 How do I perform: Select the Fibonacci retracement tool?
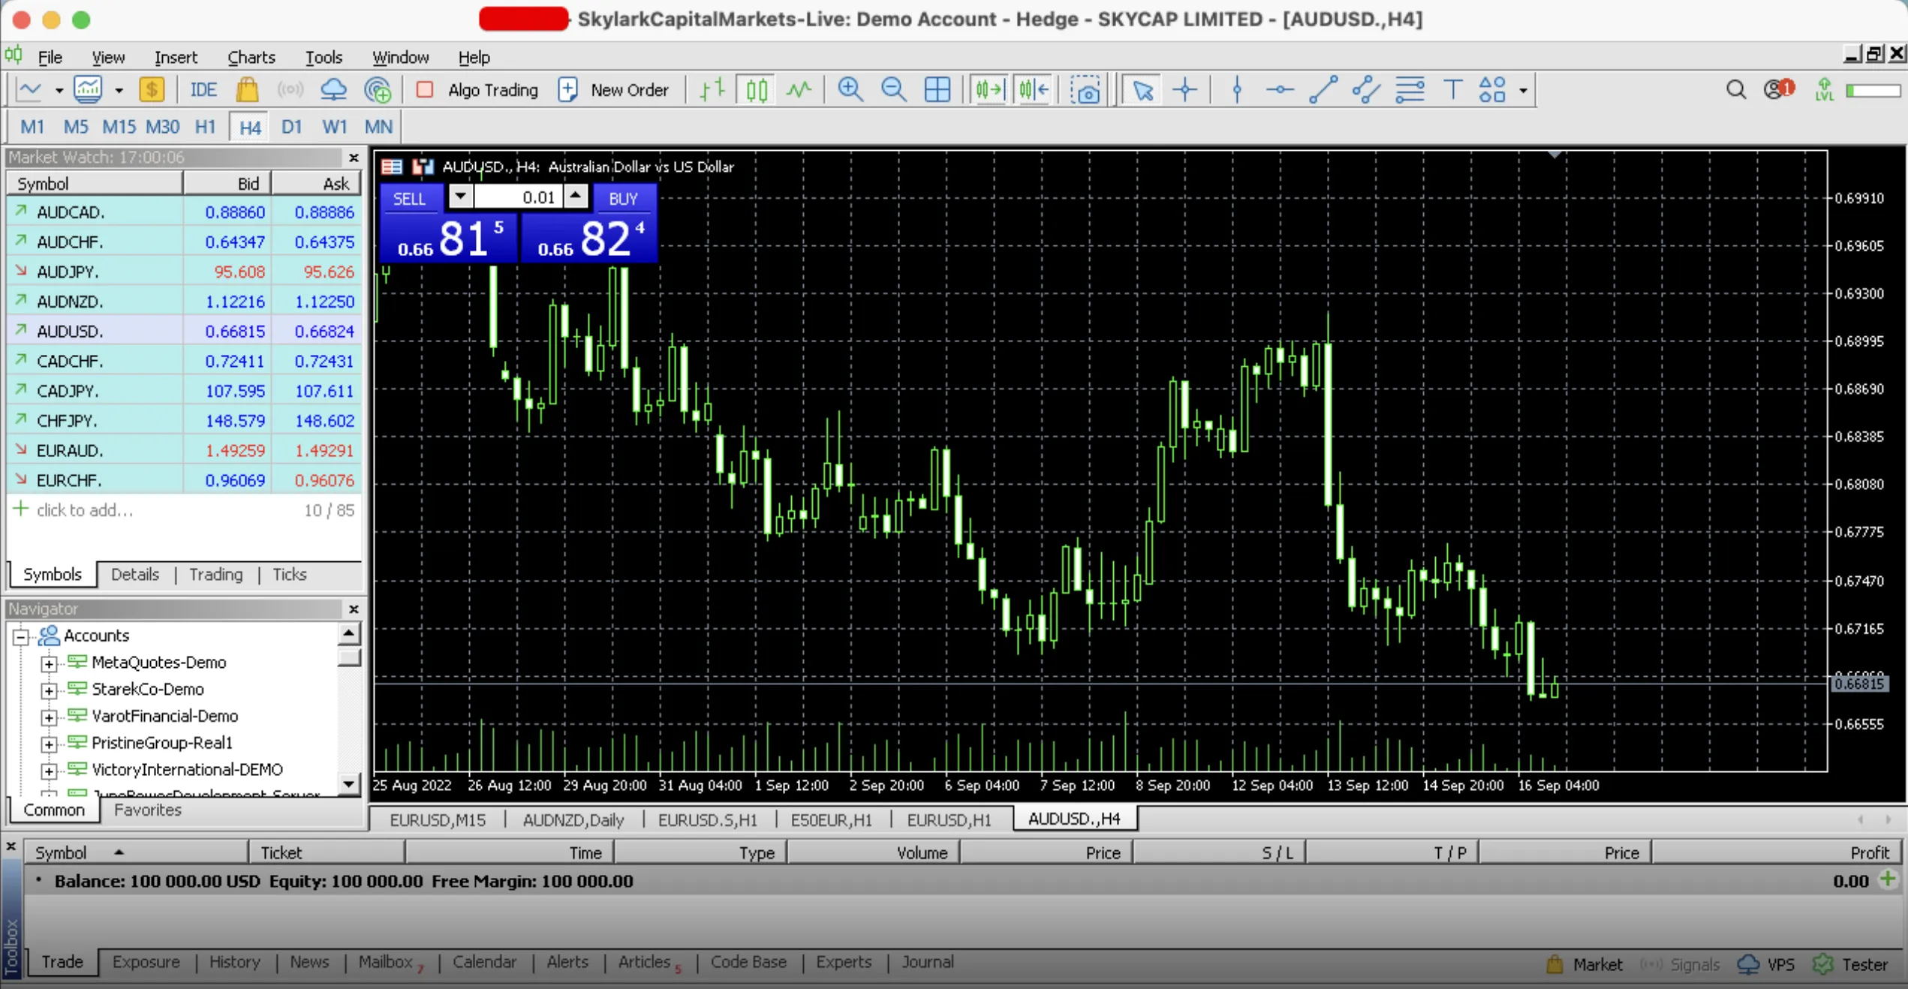1410,90
